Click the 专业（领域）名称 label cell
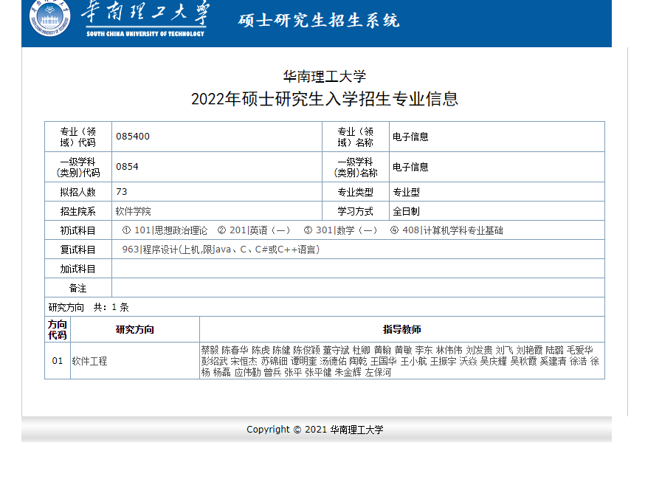The height and width of the screenshot is (485, 645). tap(356, 137)
